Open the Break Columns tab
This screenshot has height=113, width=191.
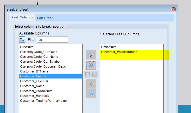point(22,17)
